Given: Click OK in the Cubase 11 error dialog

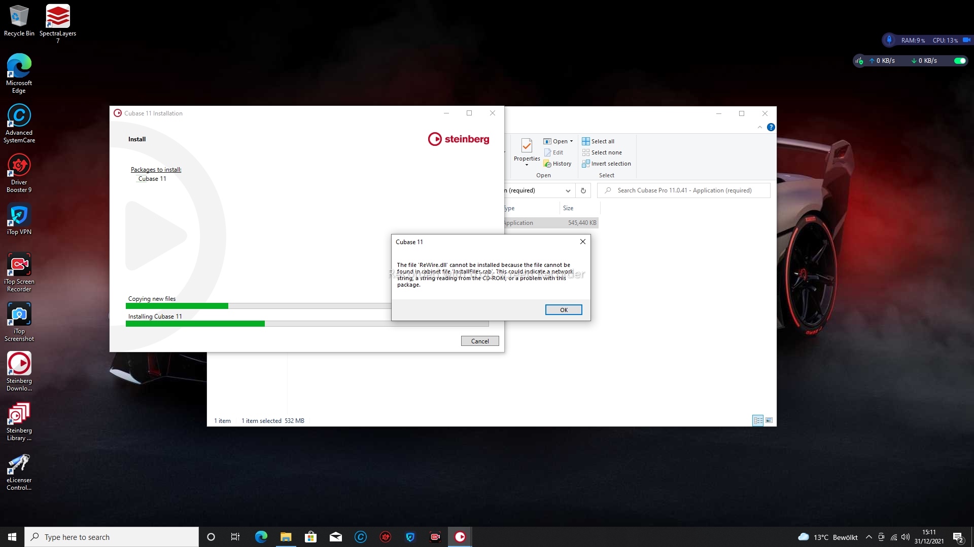Looking at the screenshot, I should click(x=564, y=310).
